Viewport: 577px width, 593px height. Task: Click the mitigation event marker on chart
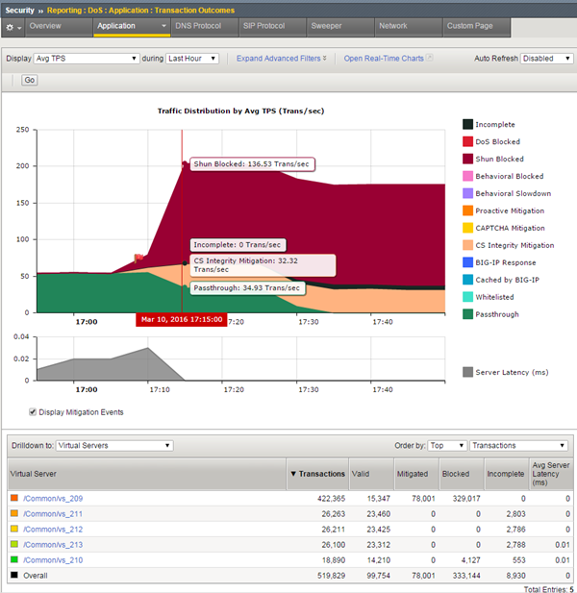139,258
